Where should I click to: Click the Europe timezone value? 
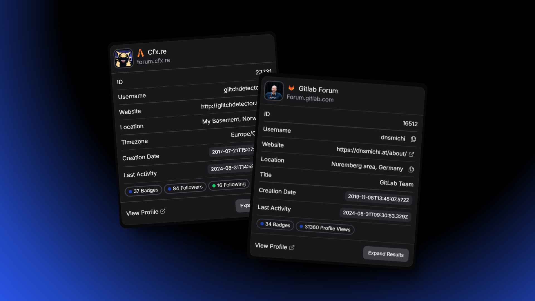pos(243,134)
